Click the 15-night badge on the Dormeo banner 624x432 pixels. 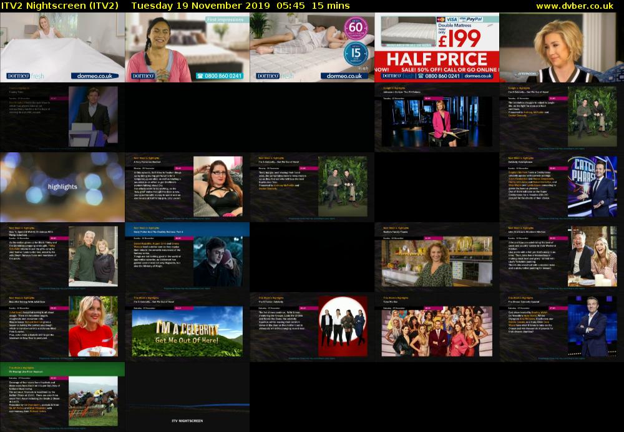point(355,53)
